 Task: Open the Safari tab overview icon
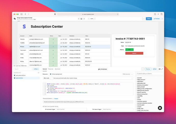tap(161, 14)
